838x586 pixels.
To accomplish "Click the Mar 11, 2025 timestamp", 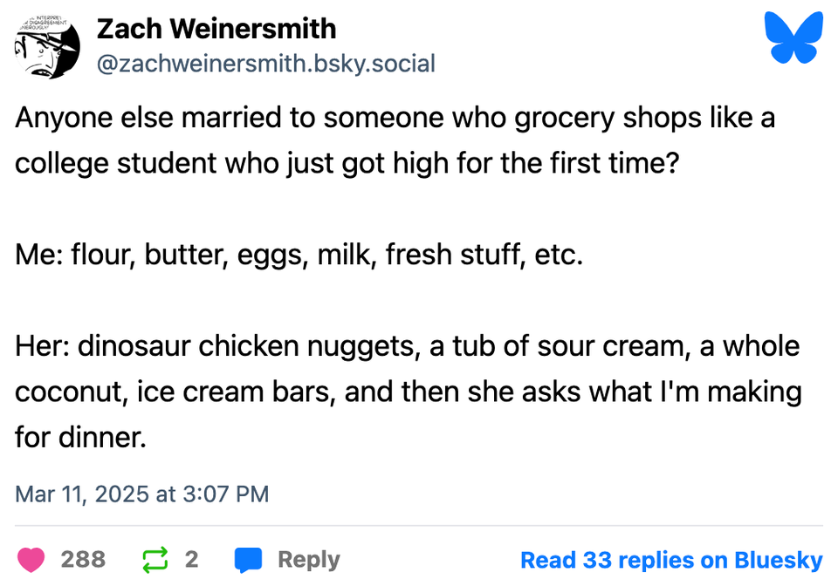I will click(141, 494).
